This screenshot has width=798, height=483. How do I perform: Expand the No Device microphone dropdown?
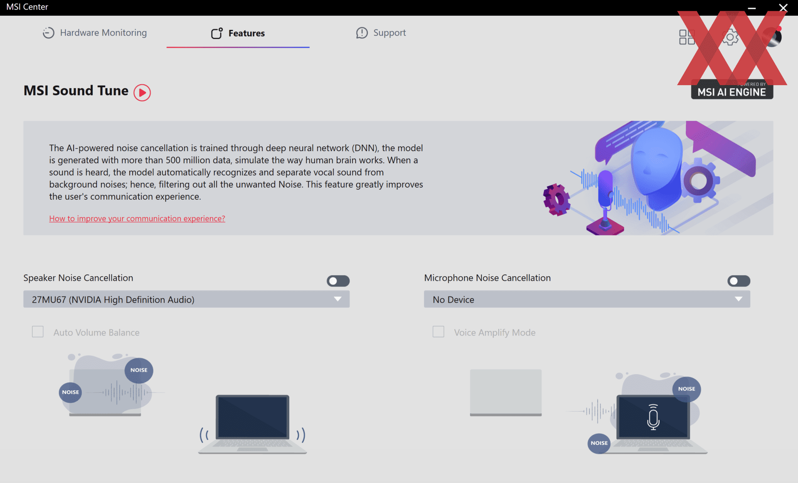click(587, 299)
